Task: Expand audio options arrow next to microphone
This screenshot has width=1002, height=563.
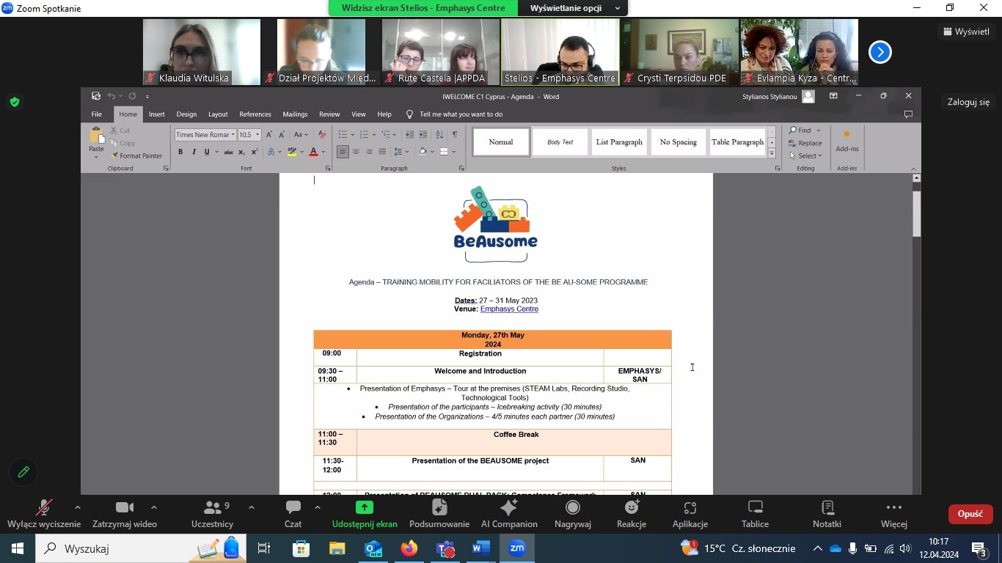Action: [x=78, y=507]
